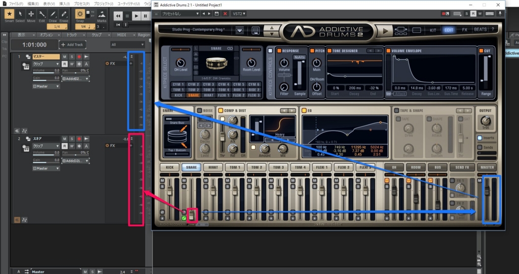
Task: Switch to the FX page
Action: click(464, 30)
